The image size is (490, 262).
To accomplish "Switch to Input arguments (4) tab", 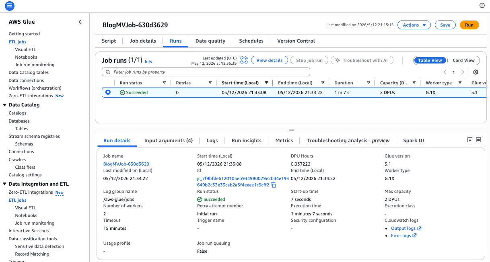I will pos(169,141).
